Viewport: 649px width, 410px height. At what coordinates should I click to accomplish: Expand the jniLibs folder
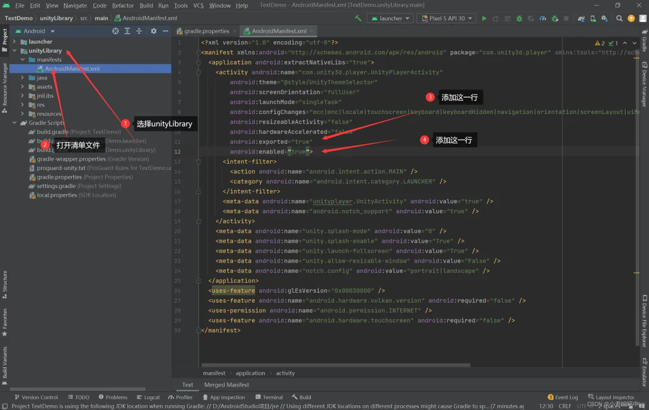point(23,95)
